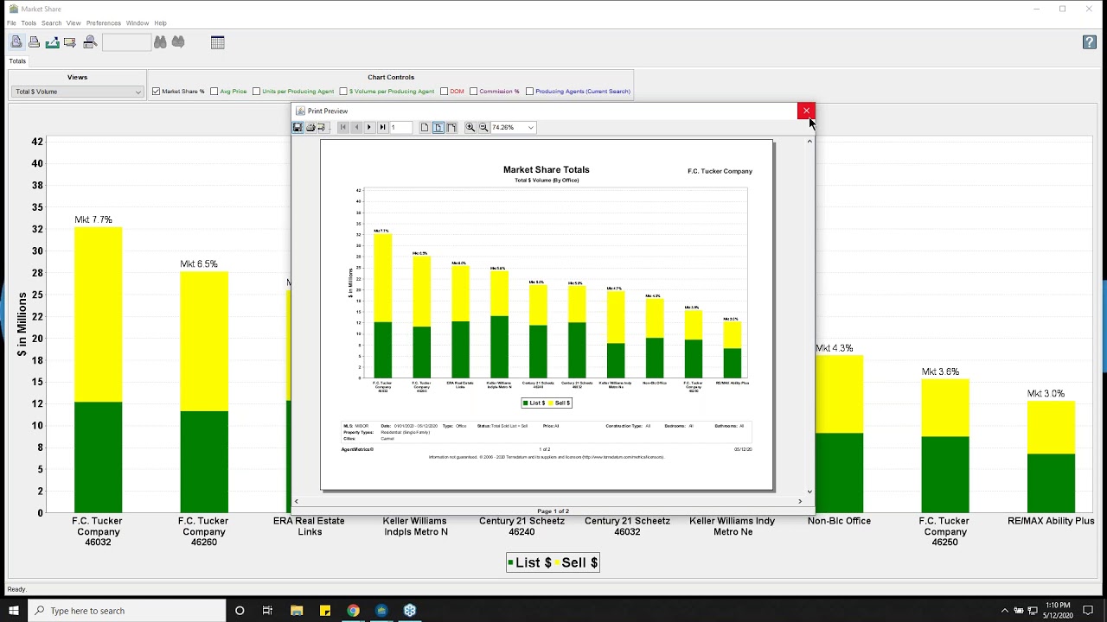Click the Windows taskbar search box
The image size is (1107, 622).
tap(127, 611)
